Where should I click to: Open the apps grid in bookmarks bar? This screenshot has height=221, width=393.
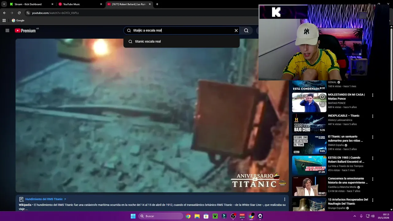click(4, 21)
